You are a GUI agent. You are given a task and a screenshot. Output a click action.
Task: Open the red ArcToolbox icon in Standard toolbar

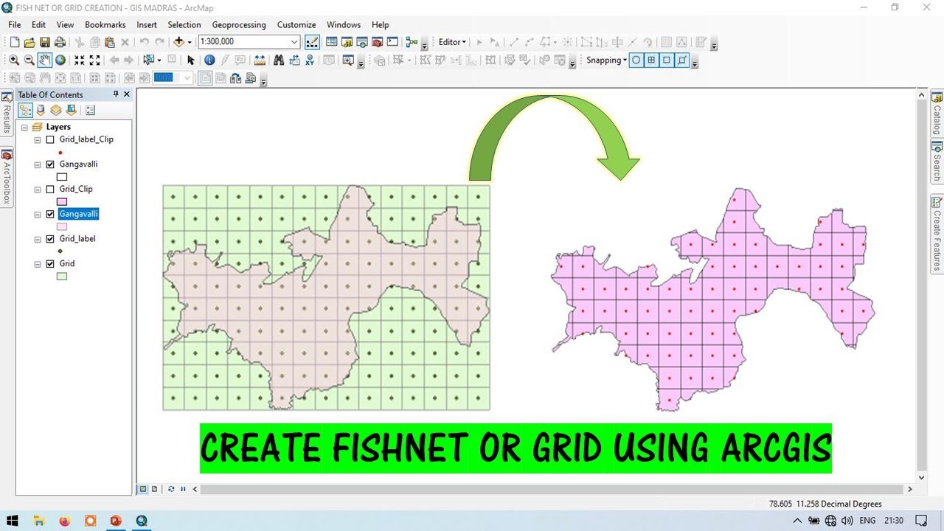click(x=377, y=42)
